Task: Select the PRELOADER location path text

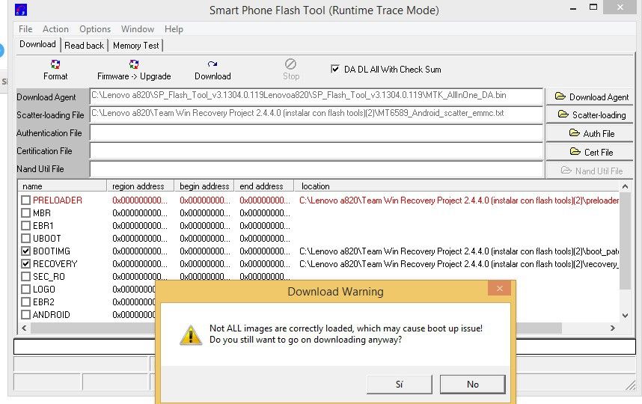Action: [x=459, y=201]
